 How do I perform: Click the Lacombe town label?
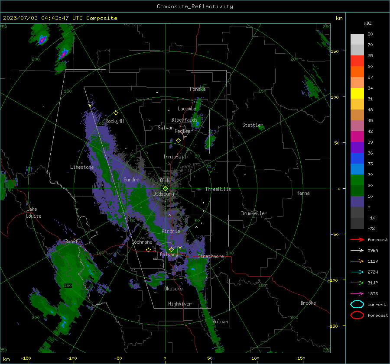tap(187, 109)
